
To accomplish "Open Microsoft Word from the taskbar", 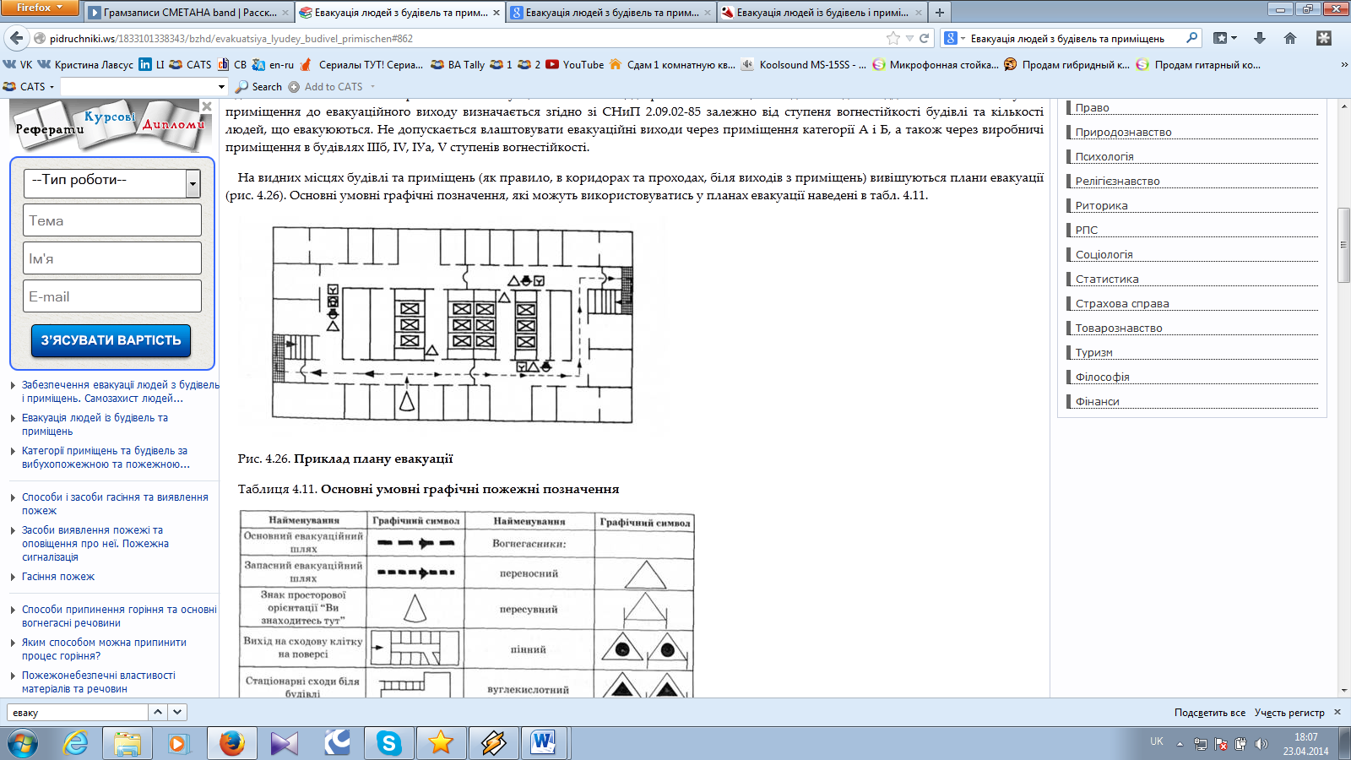I will pos(545,743).
